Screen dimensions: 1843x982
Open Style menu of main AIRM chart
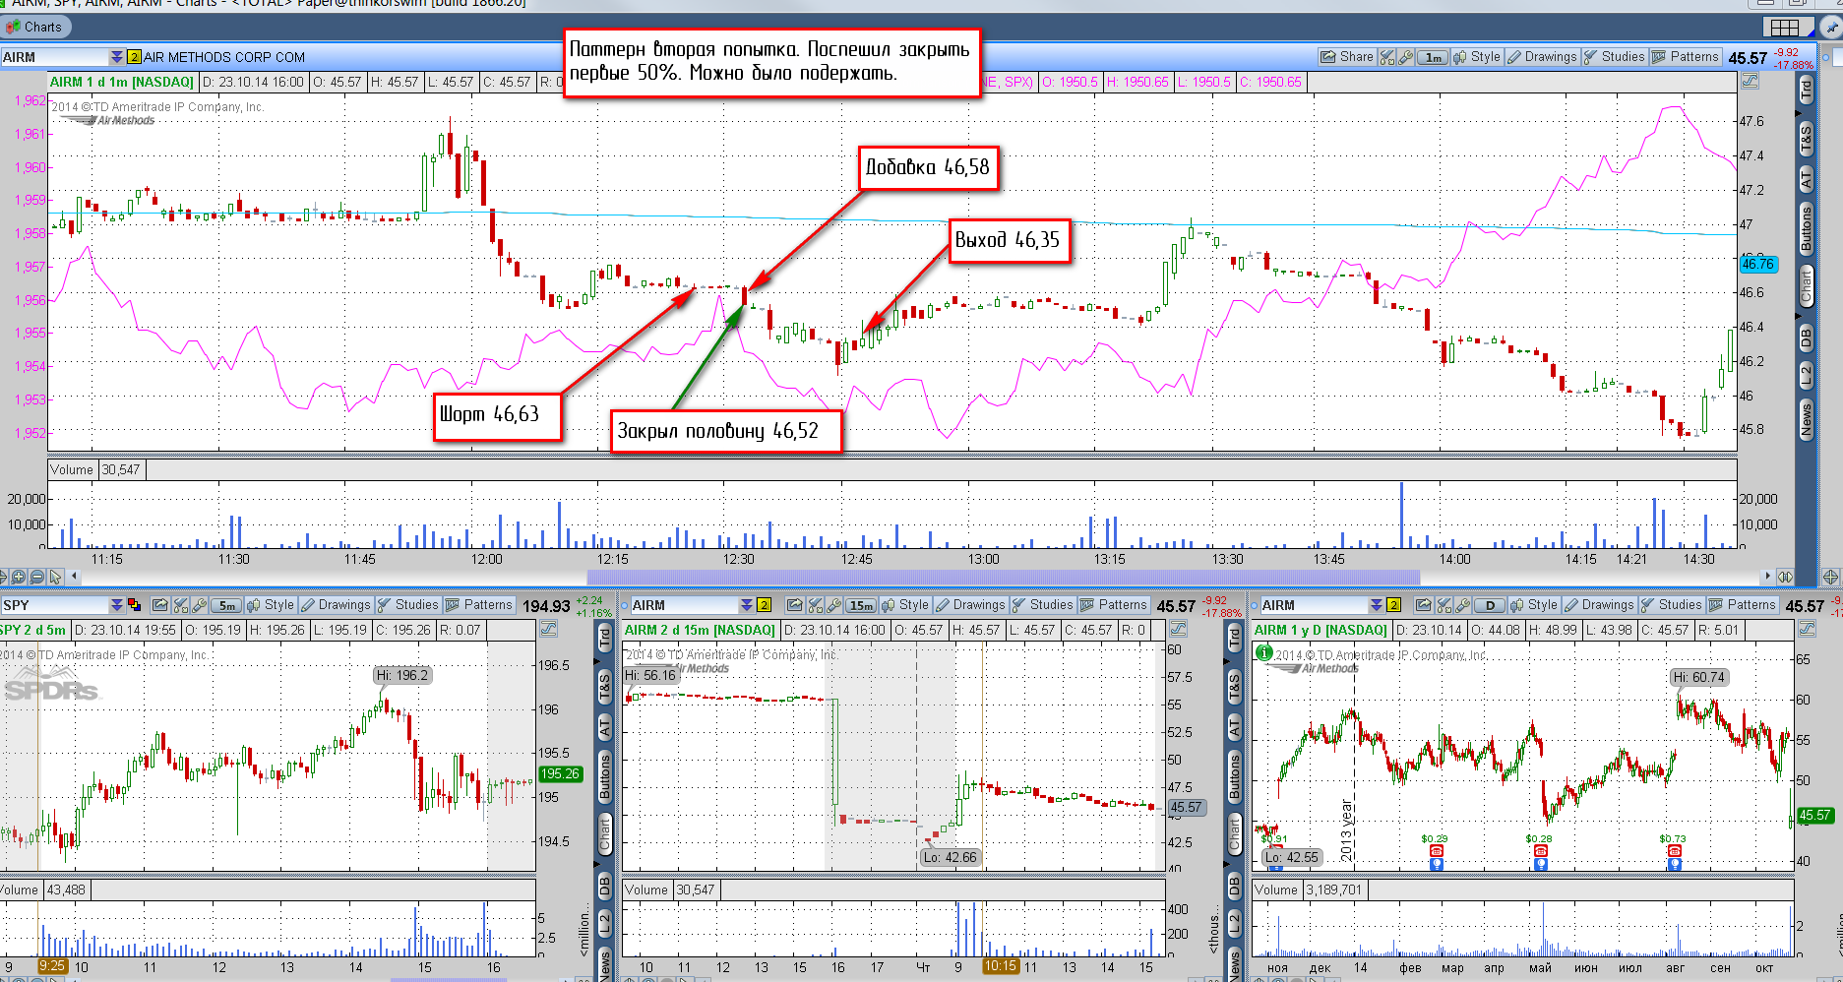pyautogui.click(x=1478, y=57)
